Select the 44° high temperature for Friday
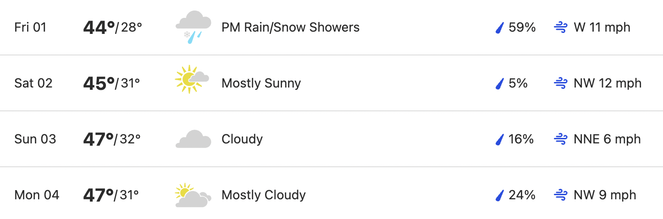 (99, 27)
